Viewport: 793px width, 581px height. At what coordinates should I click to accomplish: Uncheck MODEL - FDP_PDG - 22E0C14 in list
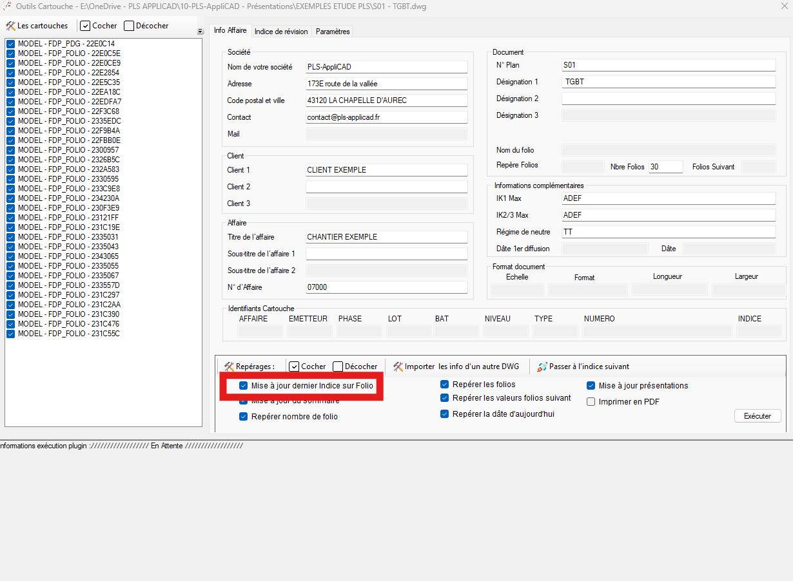tap(11, 44)
